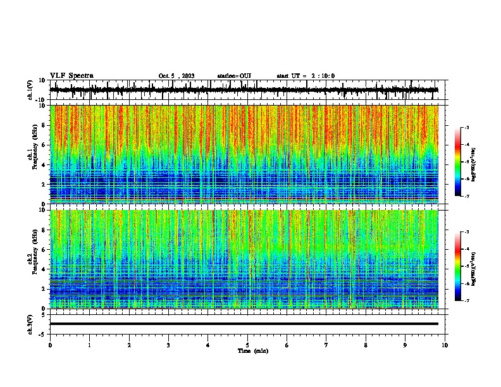
Task: Click the "4" tick on ch.2 frequency axis
Action: point(44,269)
